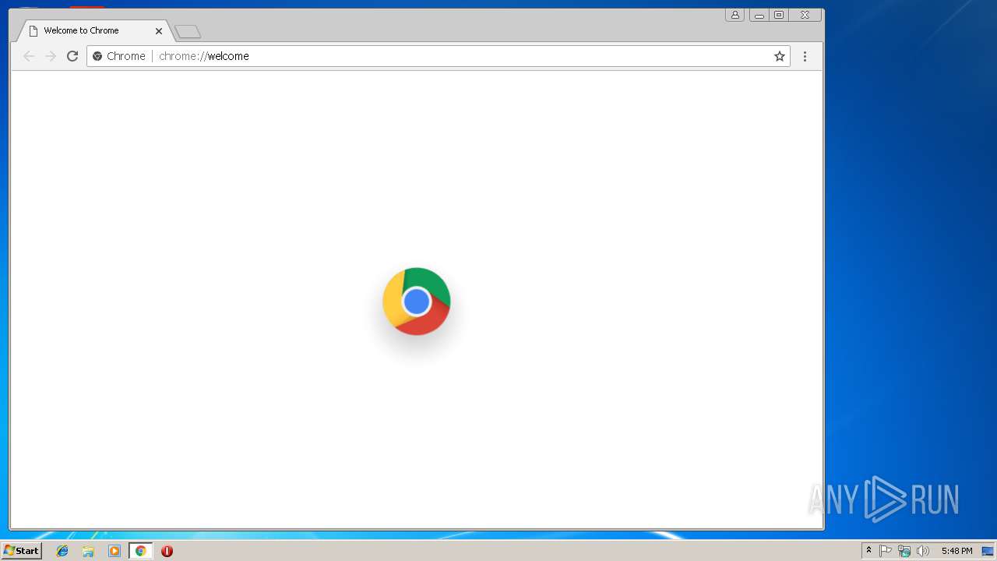
Task: Close the Chrome window
Action: tap(805, 15)
